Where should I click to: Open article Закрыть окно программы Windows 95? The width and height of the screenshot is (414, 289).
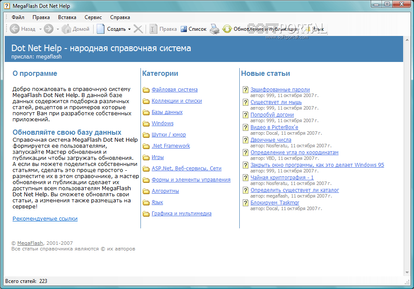coord(317,165)
